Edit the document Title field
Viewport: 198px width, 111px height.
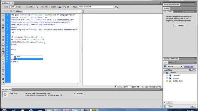click(95, 7)
